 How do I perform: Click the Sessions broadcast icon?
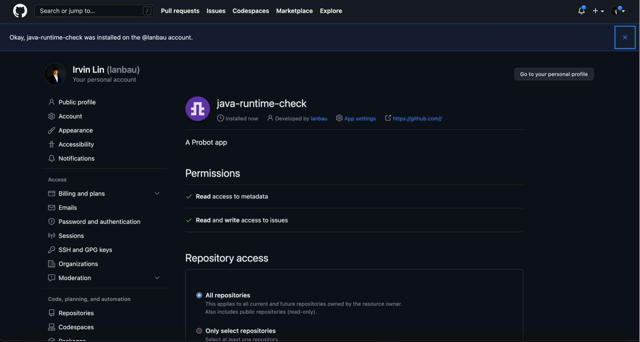(x=52, y=236)
